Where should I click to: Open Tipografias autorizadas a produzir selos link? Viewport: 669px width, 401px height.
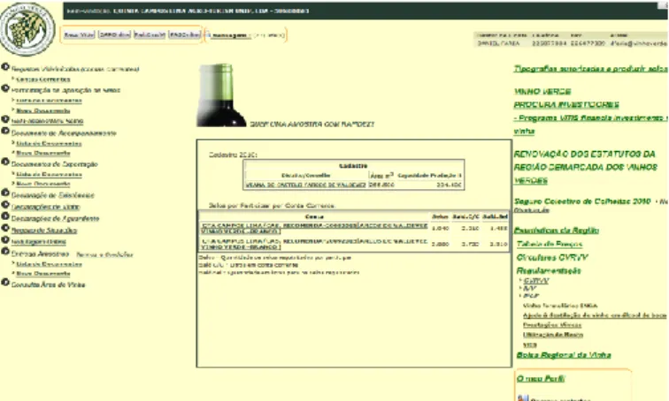point(591,69)
